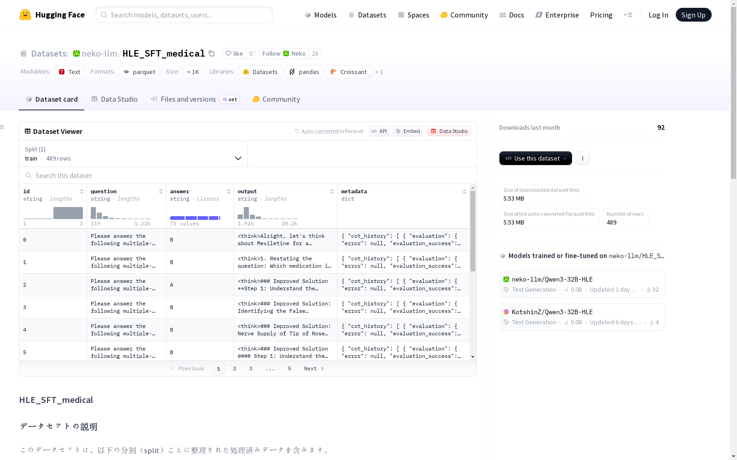Image resolution: width=737 pixels, height=460 pixels.
Task: Click the Next page button
Action: tap(314, 368)
